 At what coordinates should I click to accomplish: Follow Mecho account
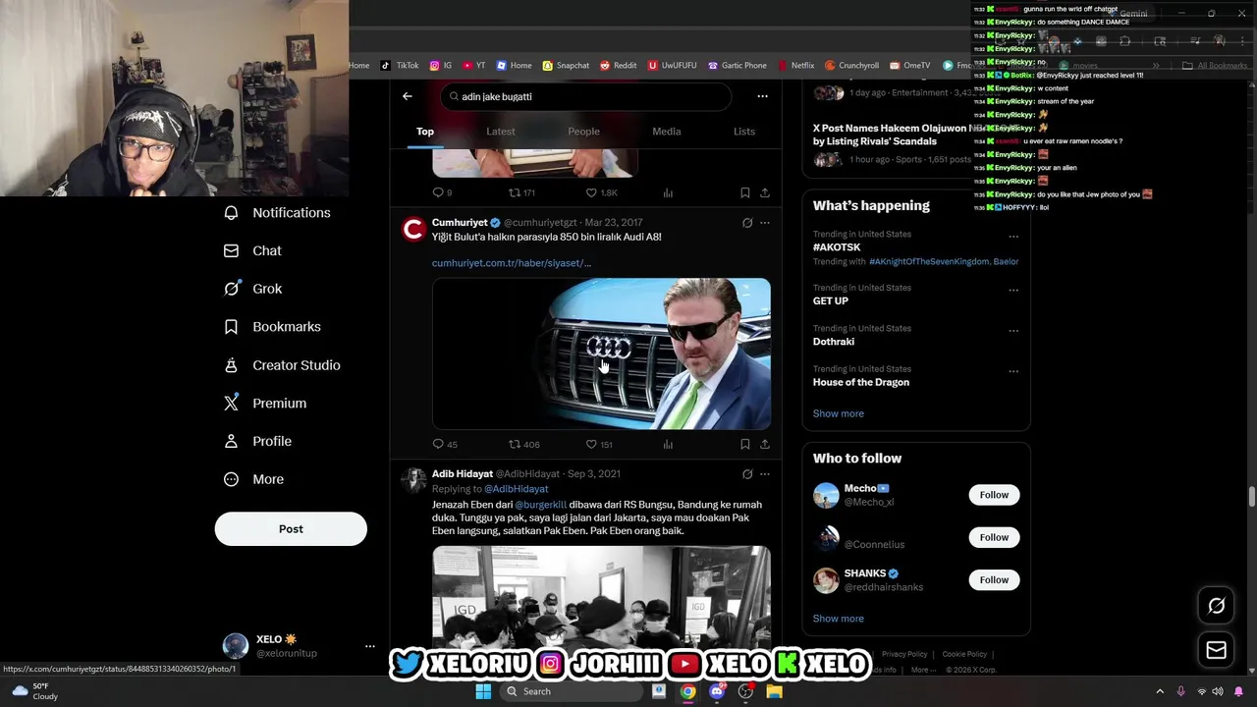click(994, 495)
